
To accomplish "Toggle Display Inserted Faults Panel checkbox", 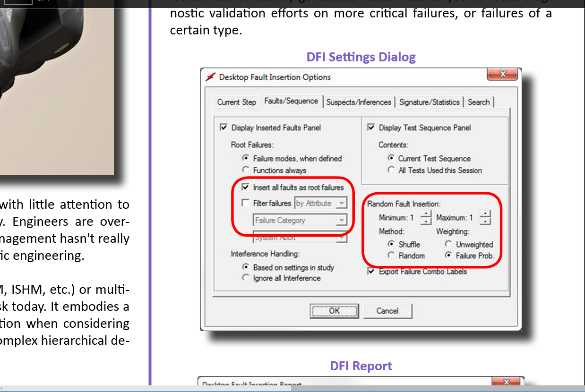I will click(224, 128).
